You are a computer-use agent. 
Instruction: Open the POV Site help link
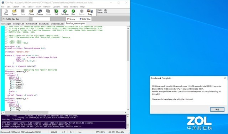(85, 19)
